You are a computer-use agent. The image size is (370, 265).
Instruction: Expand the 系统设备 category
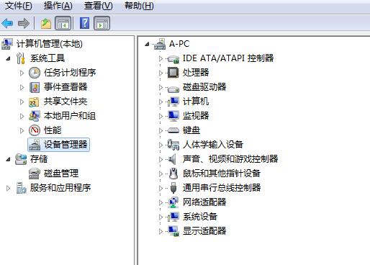coord(161,217)
